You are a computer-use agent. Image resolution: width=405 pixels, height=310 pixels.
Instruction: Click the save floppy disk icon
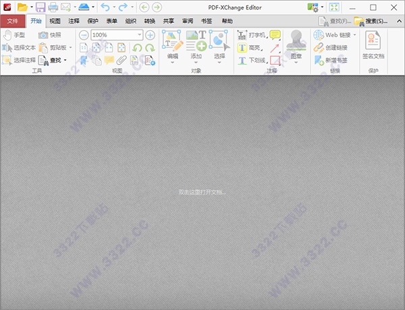[40, 7]
